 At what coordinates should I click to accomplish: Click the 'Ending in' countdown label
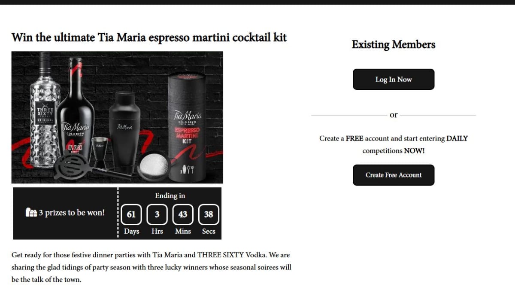click(170, 195)
